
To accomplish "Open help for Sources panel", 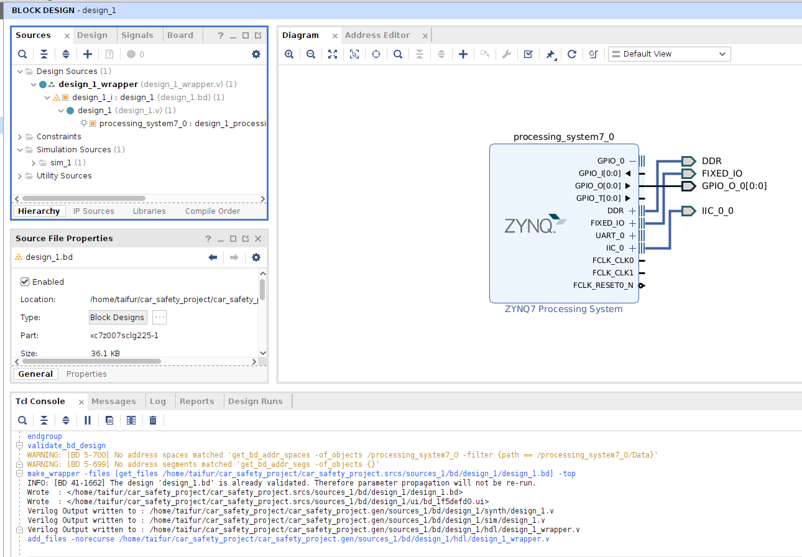I will point(220,35).
